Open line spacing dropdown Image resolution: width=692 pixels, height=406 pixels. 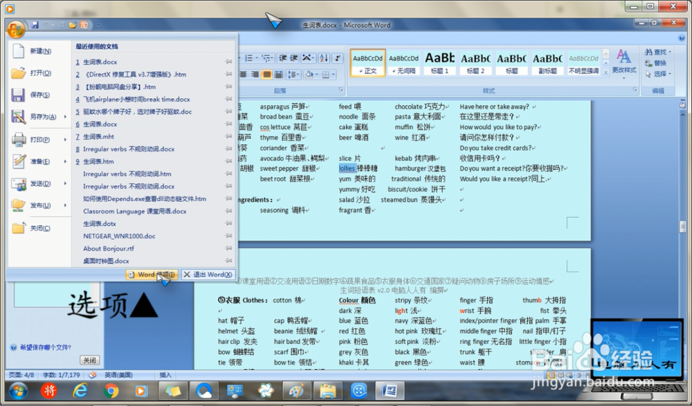pyautogui.click(x=293, y=75)
